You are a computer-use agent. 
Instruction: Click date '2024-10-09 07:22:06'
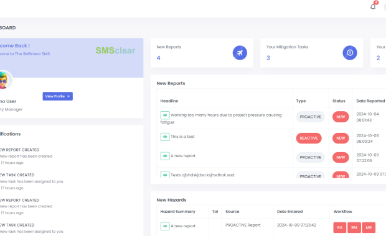click(367, 158)
